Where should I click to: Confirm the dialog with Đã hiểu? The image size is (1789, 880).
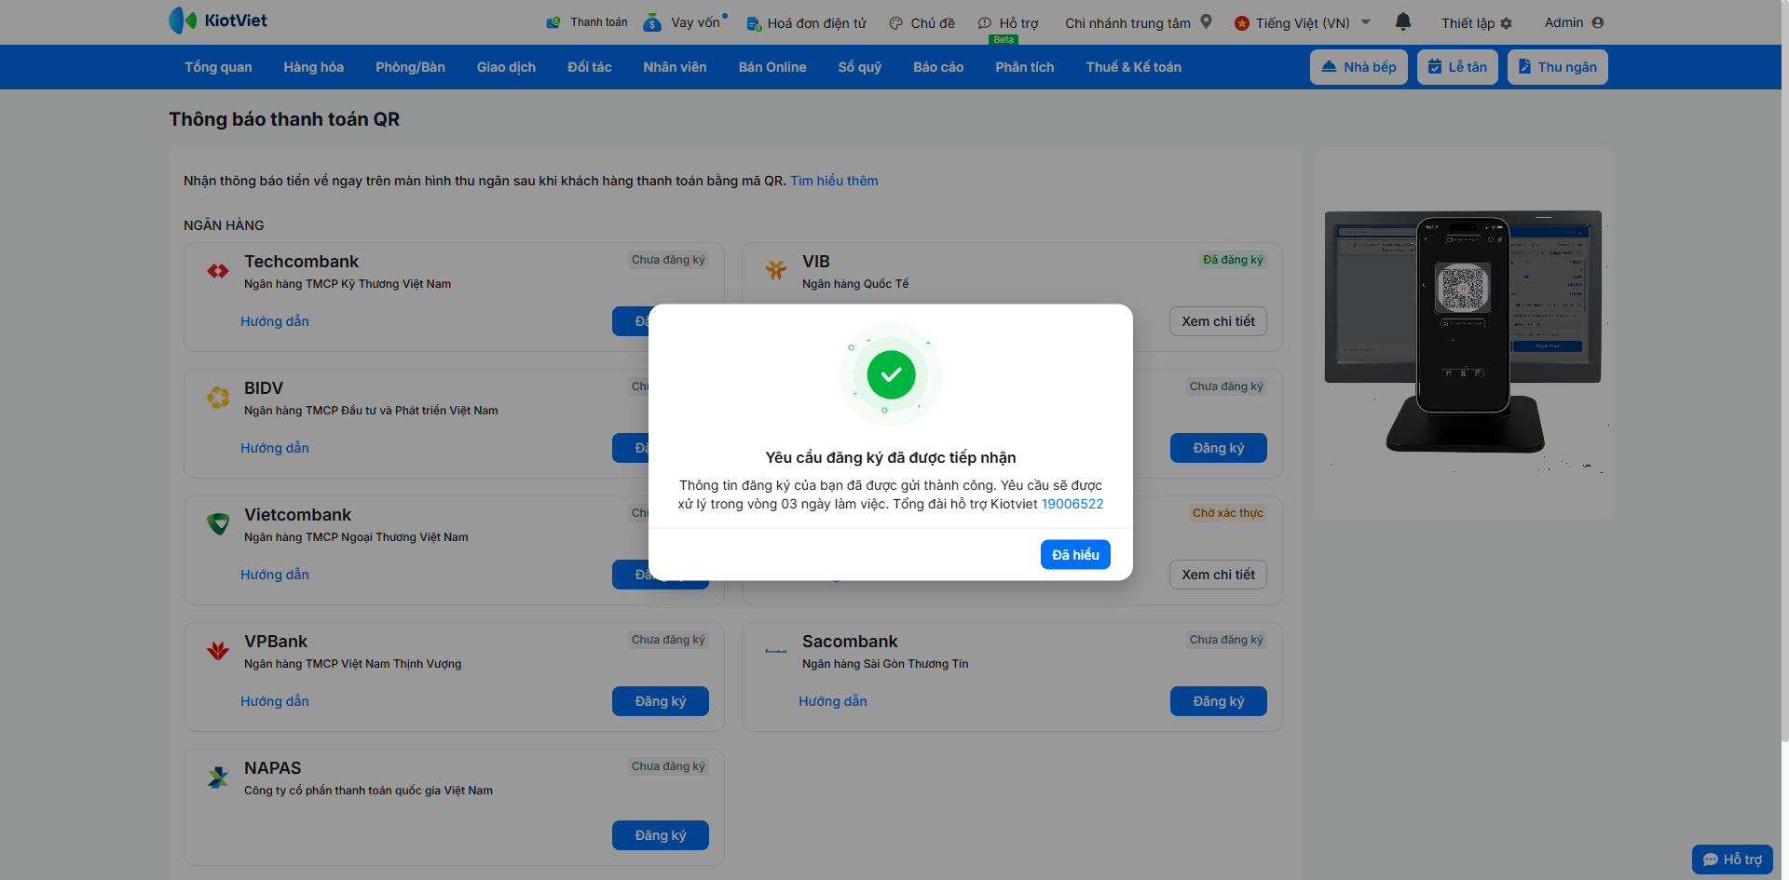click(x=1075, y=555)
